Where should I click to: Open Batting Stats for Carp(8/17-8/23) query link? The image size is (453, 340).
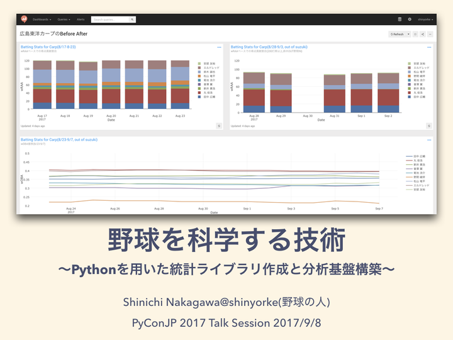[x=48, y=47]
